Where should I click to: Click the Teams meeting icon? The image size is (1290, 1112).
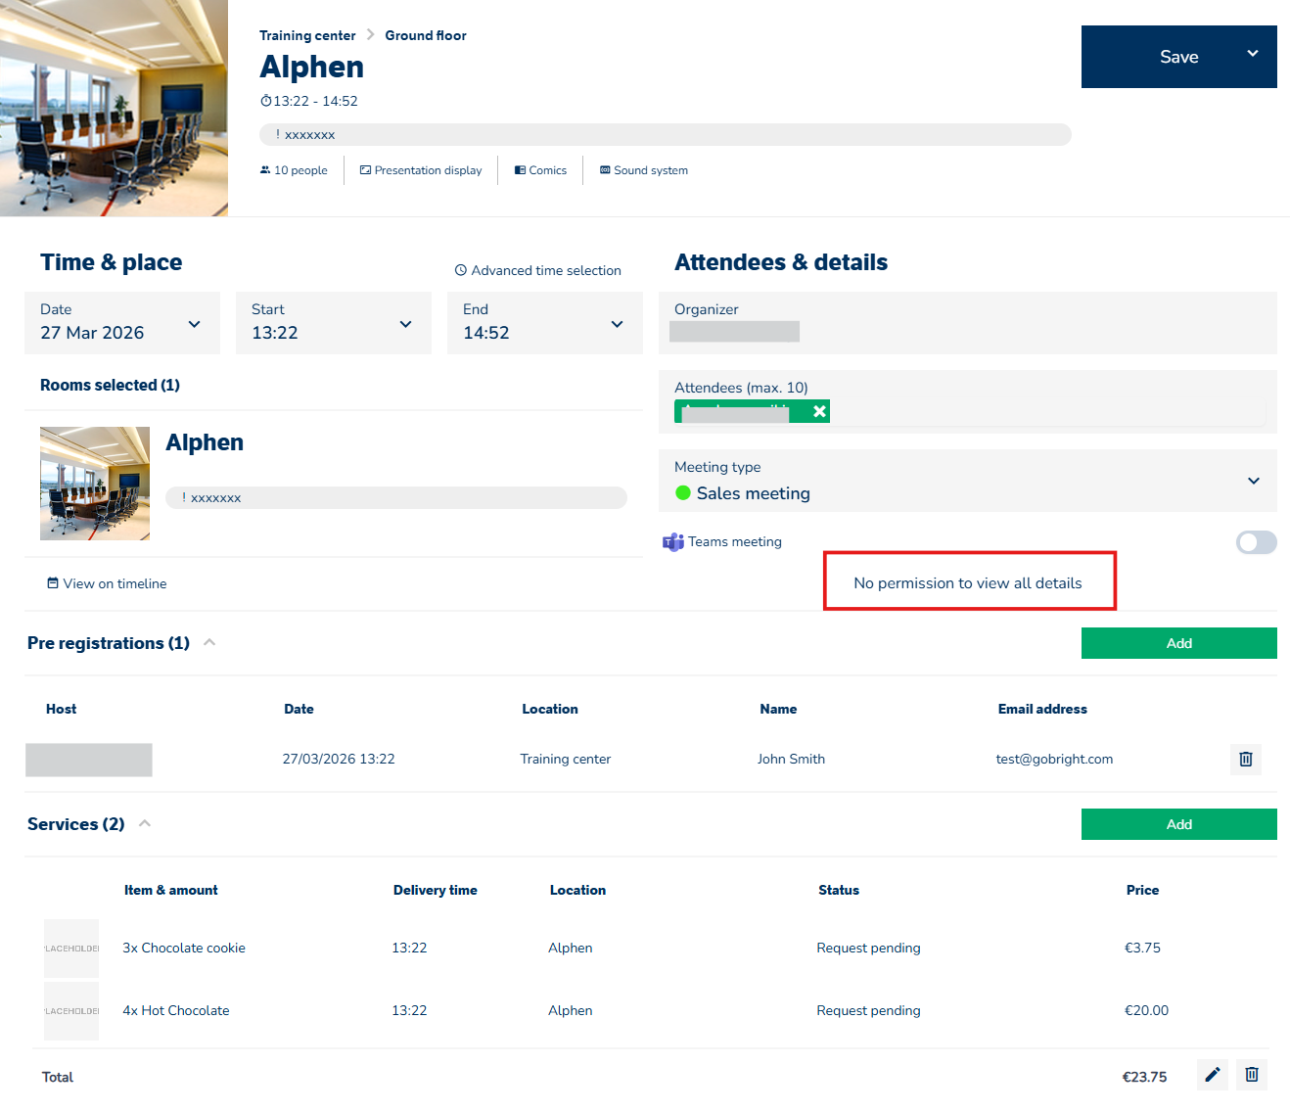pyautogui.click(x=673, y=542)
